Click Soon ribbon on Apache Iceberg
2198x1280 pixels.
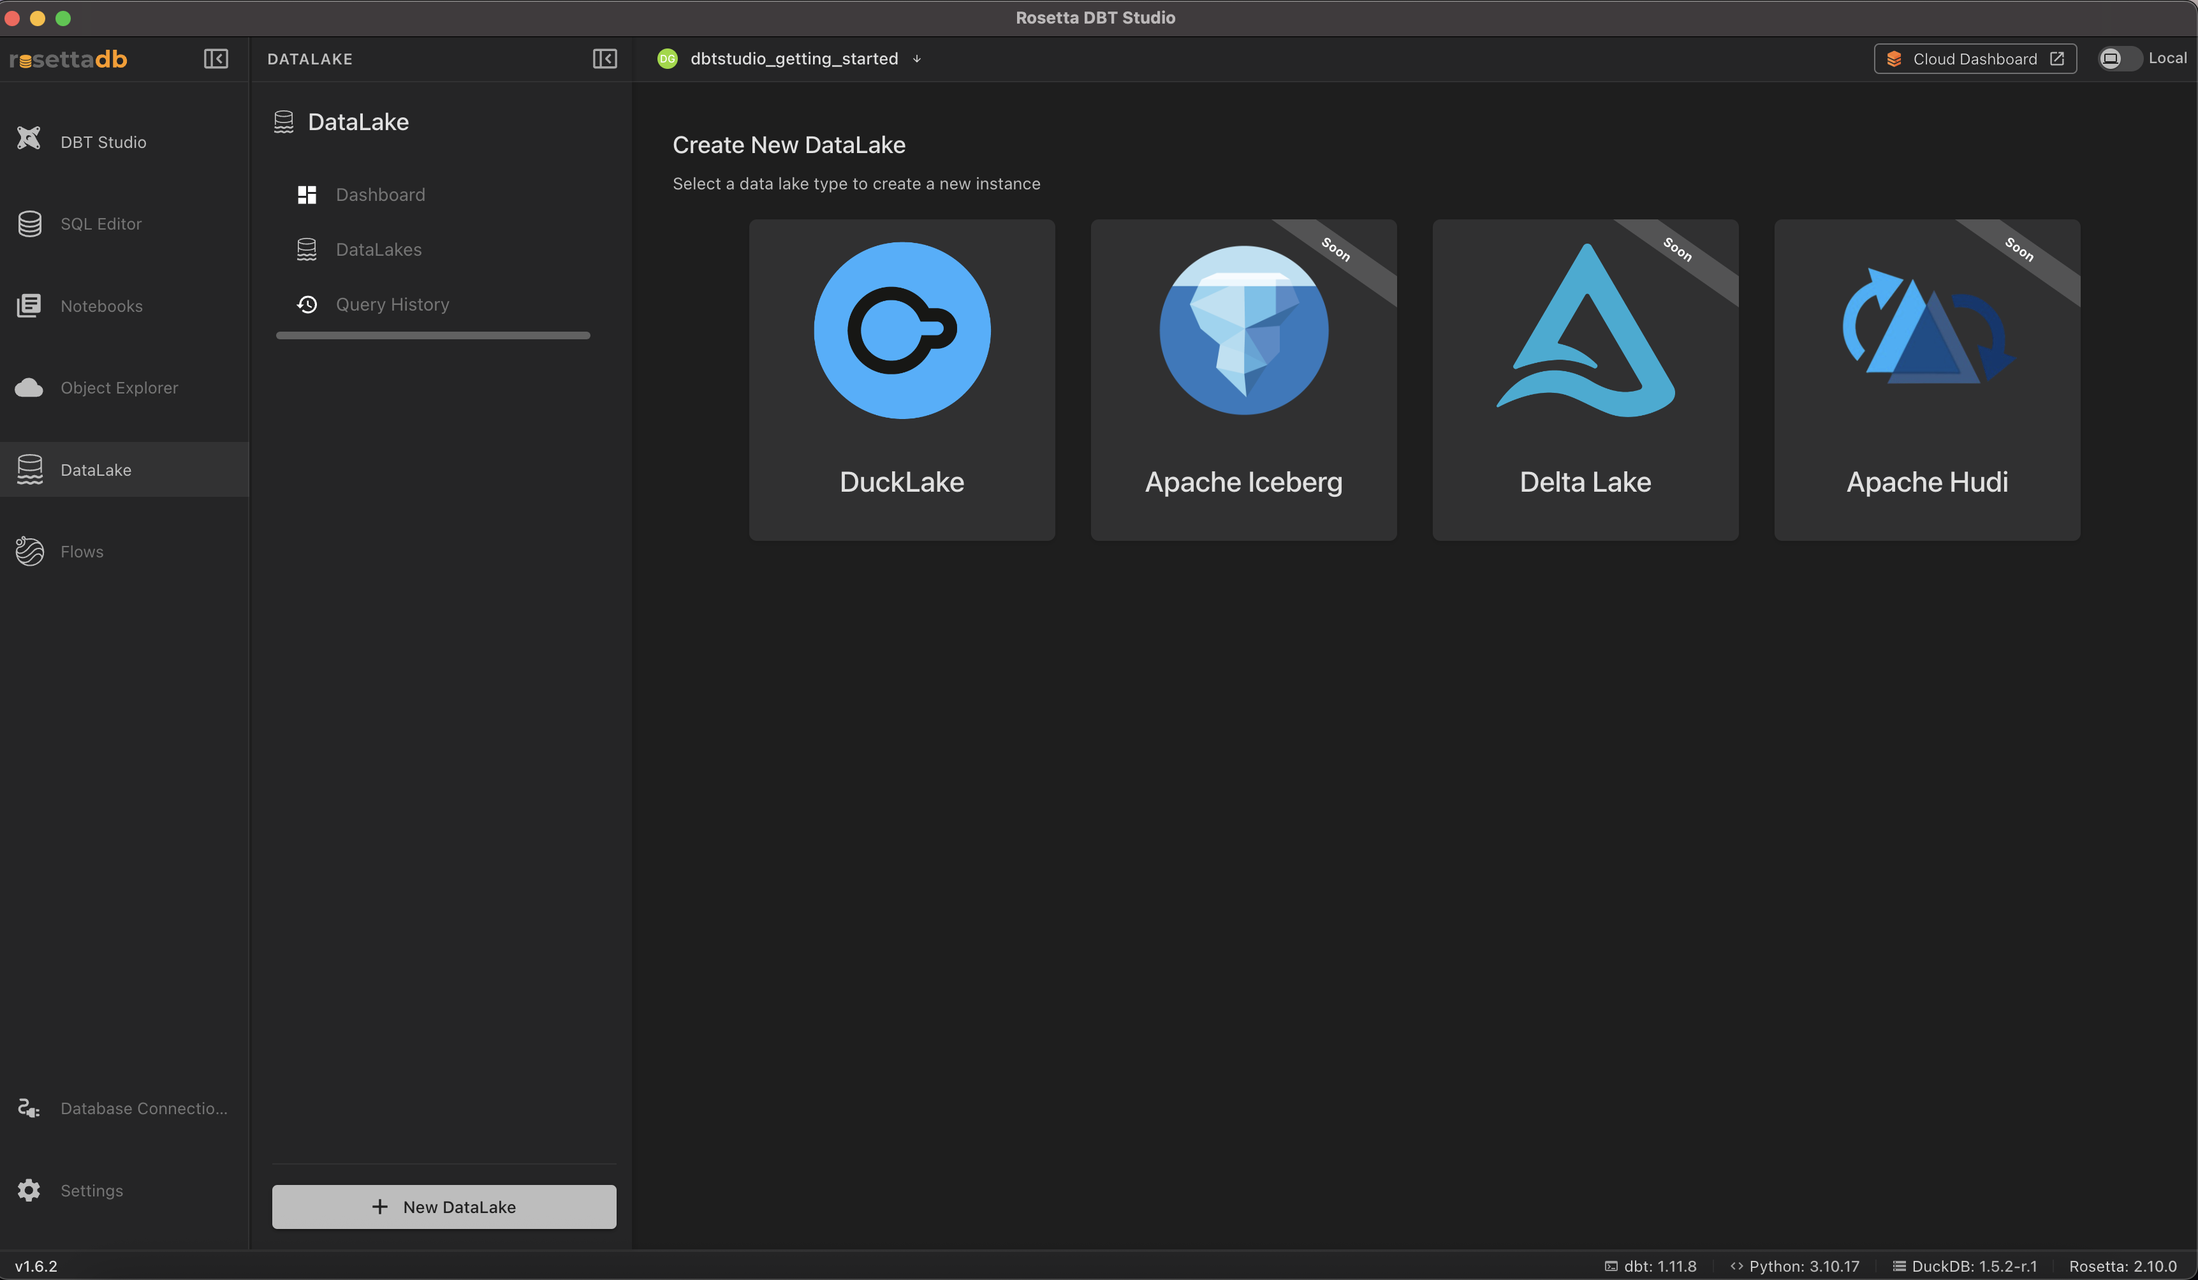[x=1337, y=249]
